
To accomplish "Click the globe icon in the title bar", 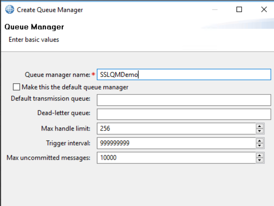I will 10,9.
